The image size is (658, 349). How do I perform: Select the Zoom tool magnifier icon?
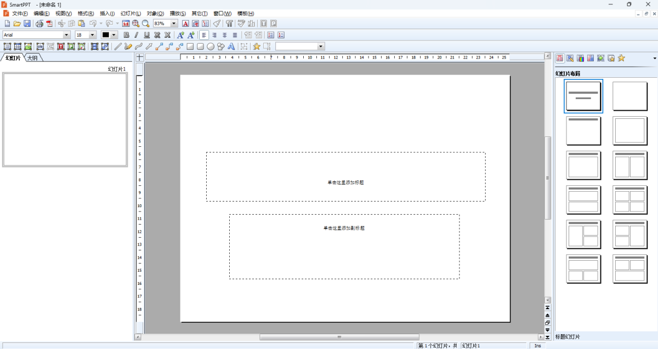pos(145,24)
